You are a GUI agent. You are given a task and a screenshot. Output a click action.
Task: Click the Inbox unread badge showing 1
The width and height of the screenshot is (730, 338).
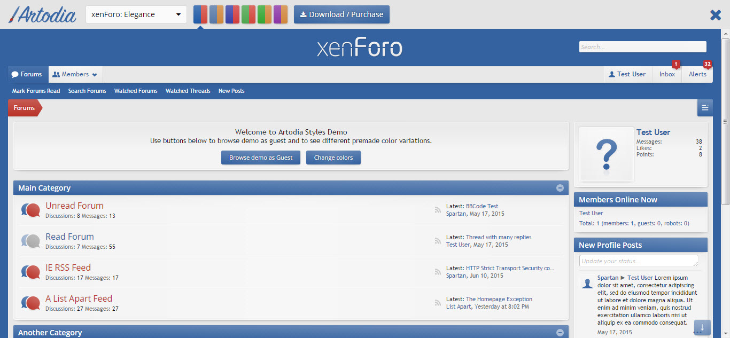pos(676,65)
